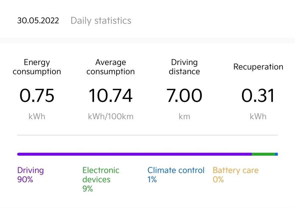Select the Electronic devices 9% legend entry

click(x=101, y=179)
